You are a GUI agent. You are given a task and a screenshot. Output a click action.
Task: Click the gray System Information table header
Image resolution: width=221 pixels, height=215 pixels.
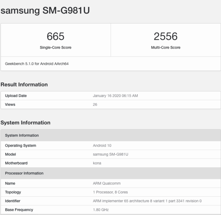point(22,136)
